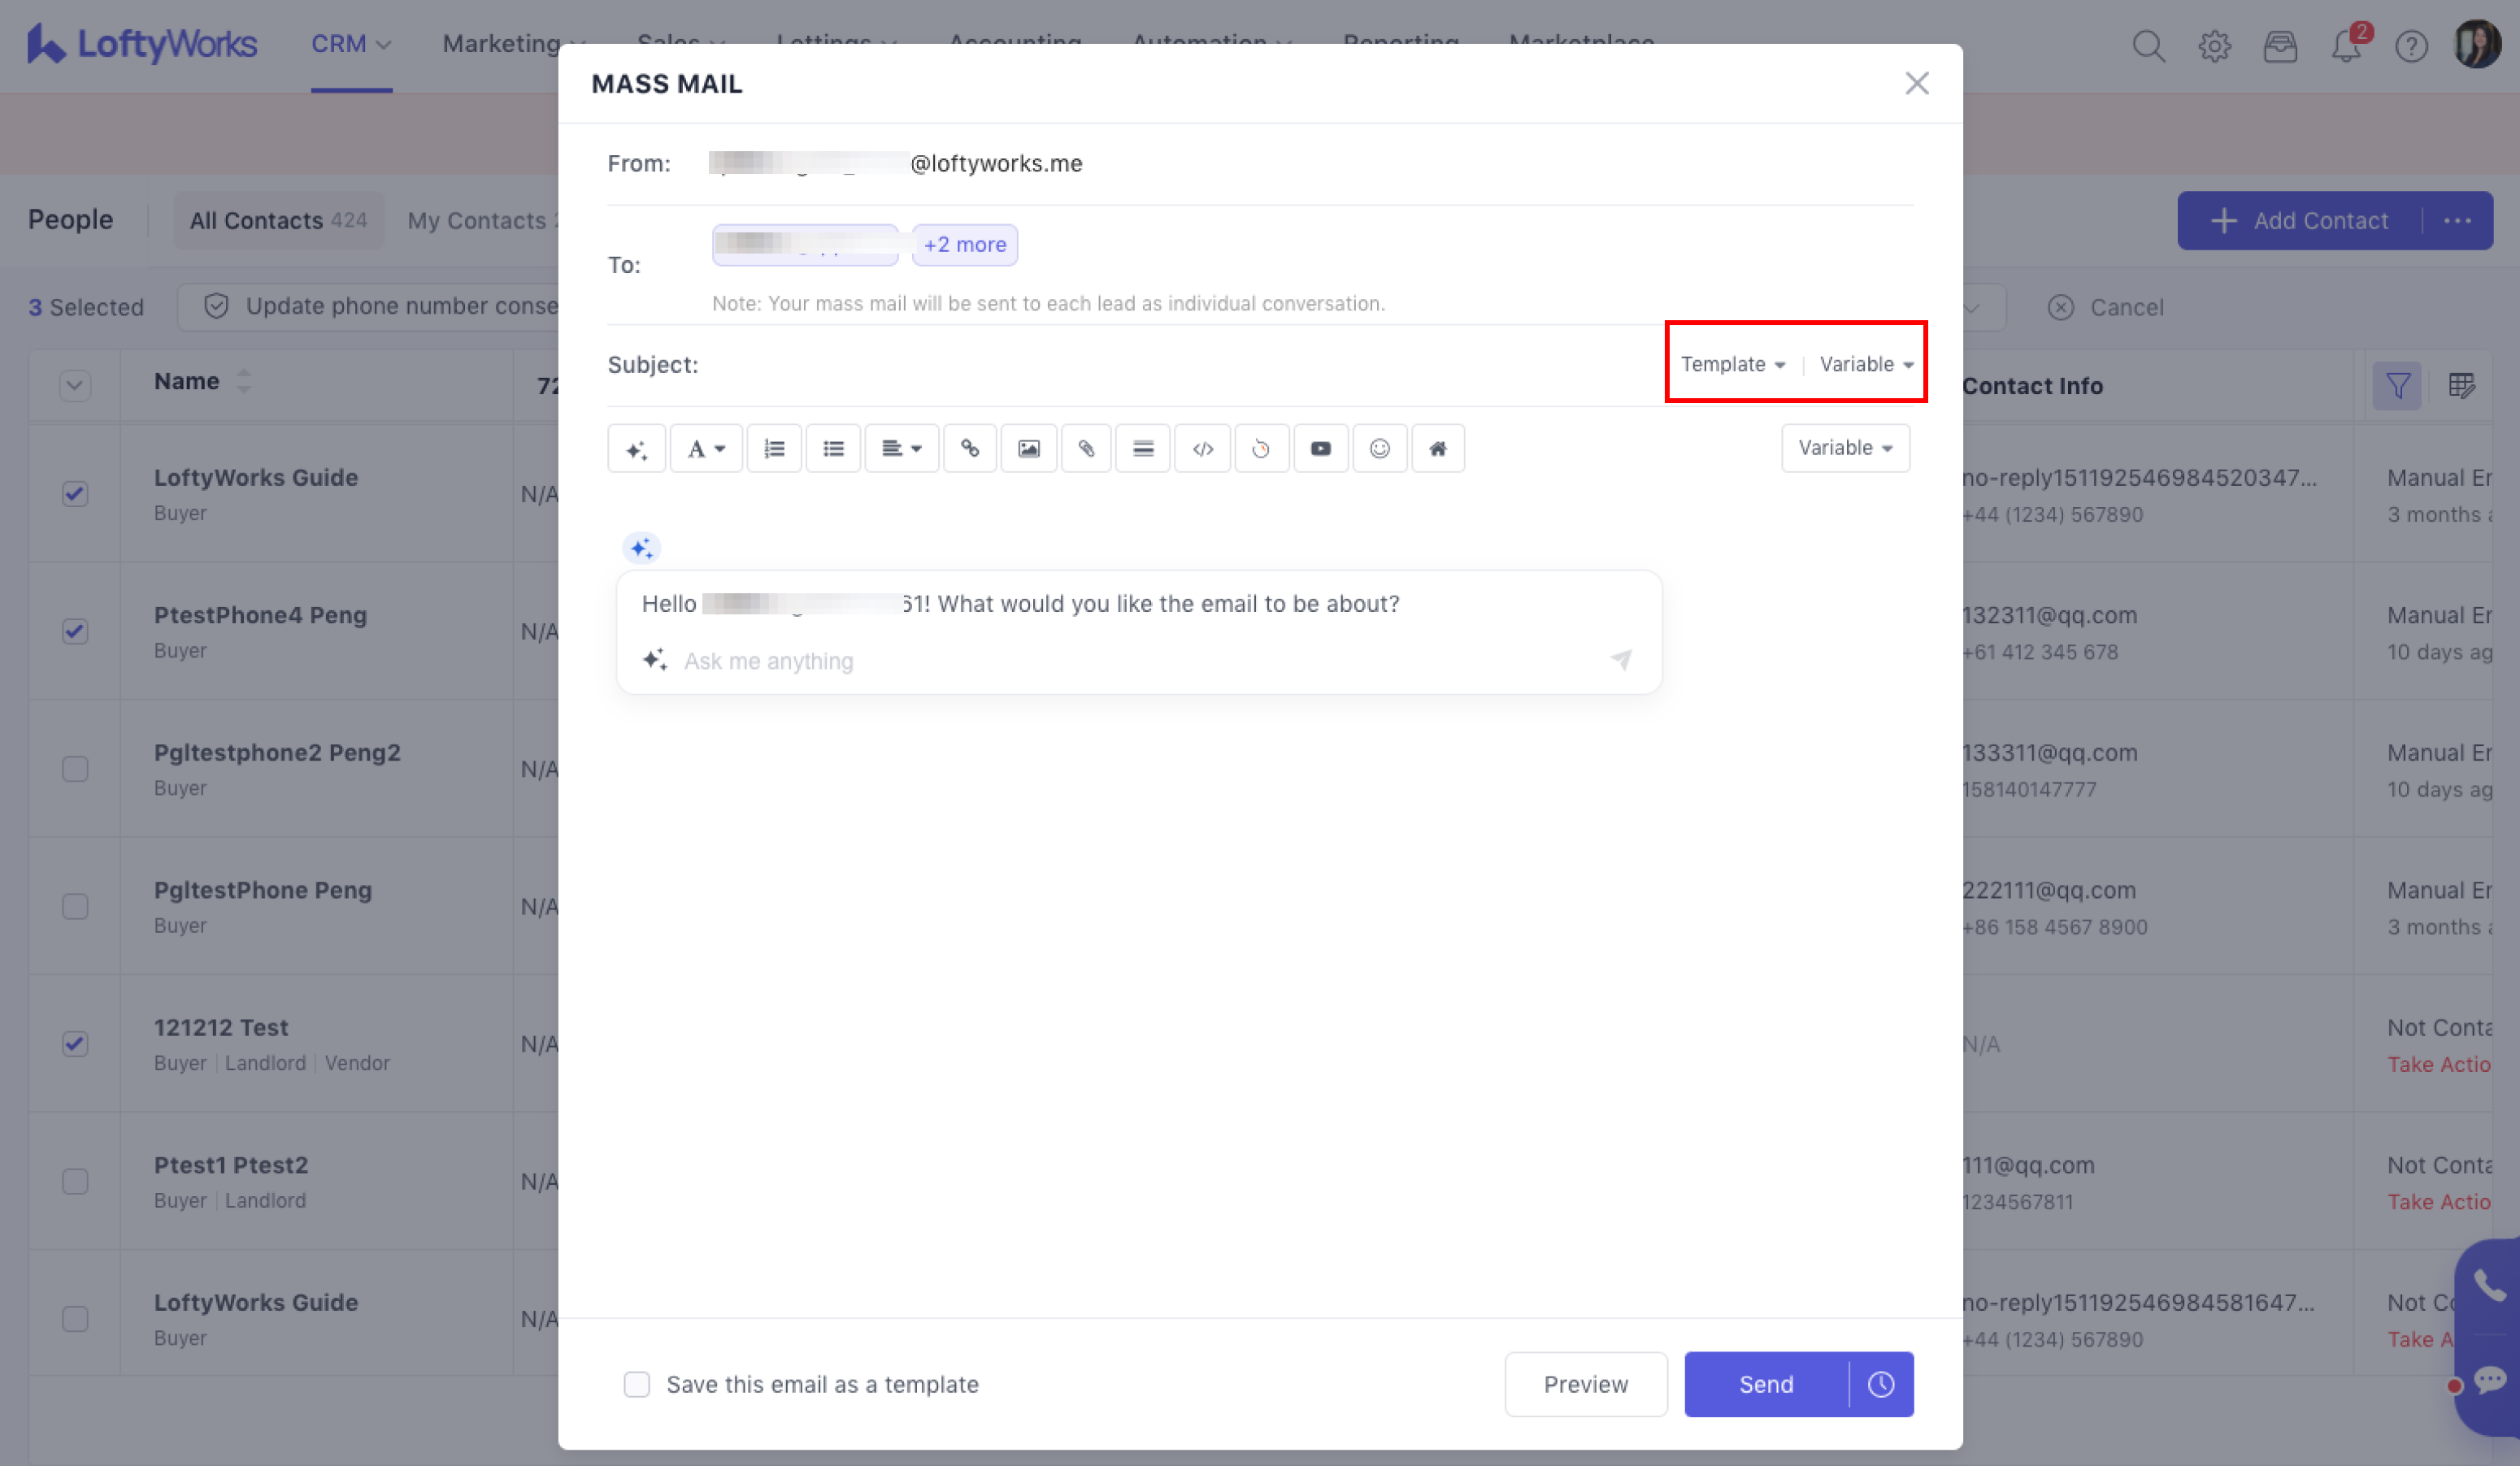Insert an image using the picture icon
2520x1466 pixels.
coord(1028,448)
